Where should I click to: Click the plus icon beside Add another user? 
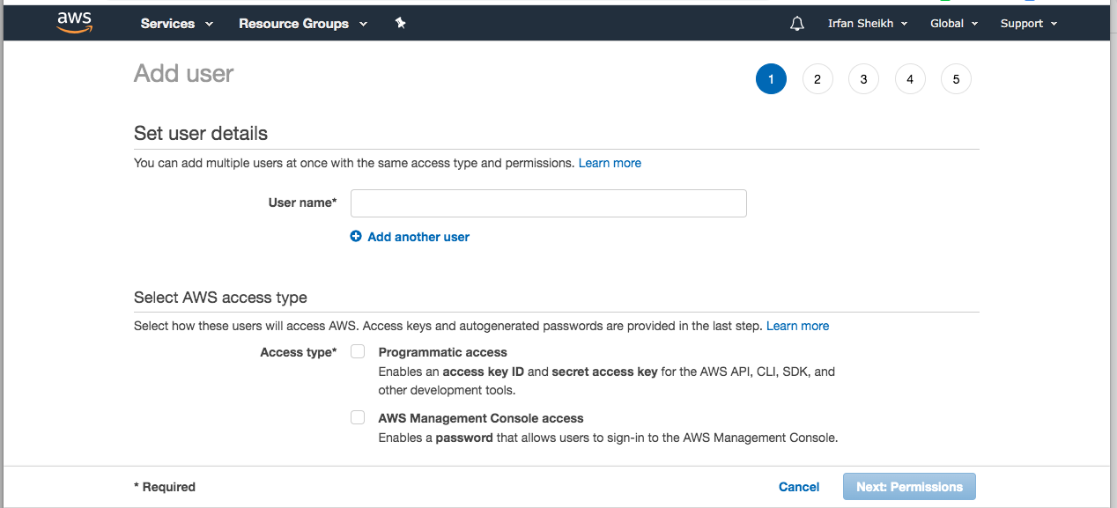356,237
